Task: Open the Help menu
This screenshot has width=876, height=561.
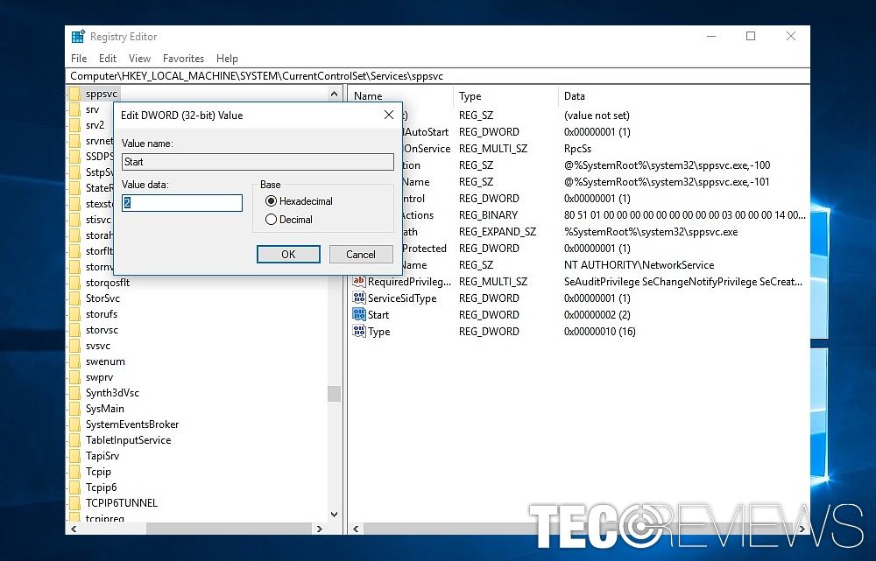Action: click(x=227, y=59)
